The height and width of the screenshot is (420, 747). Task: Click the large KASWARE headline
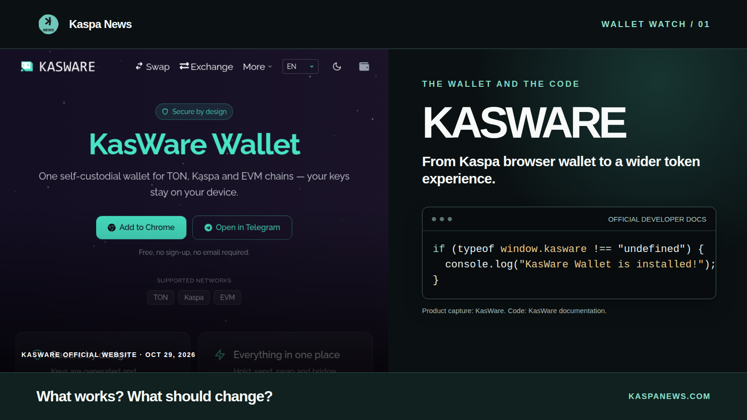point(524,123)
